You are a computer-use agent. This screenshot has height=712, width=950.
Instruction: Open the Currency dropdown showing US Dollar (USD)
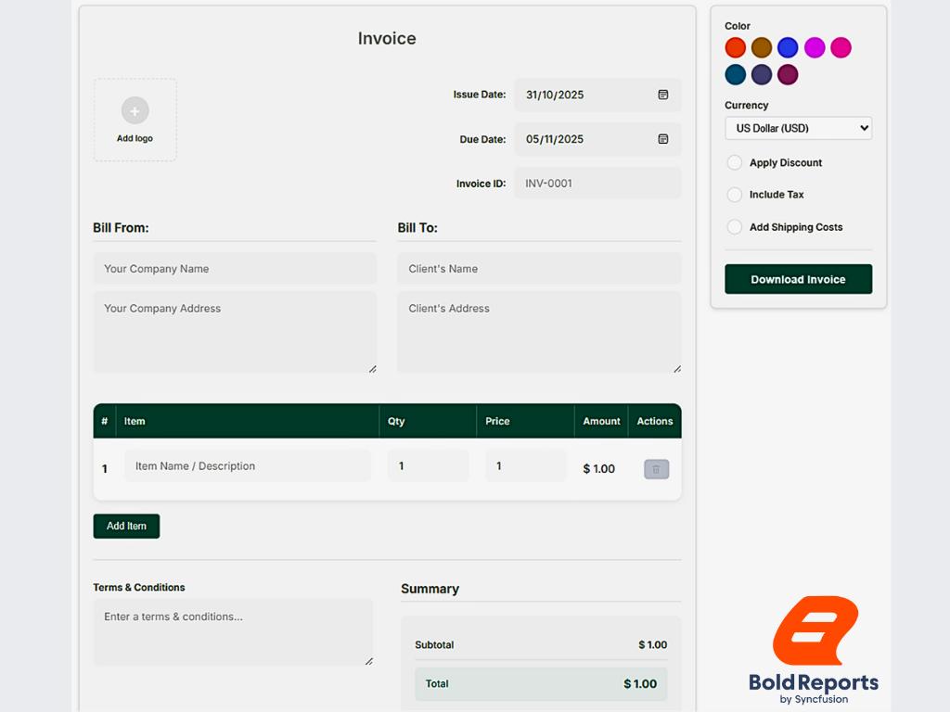[798, 128]
